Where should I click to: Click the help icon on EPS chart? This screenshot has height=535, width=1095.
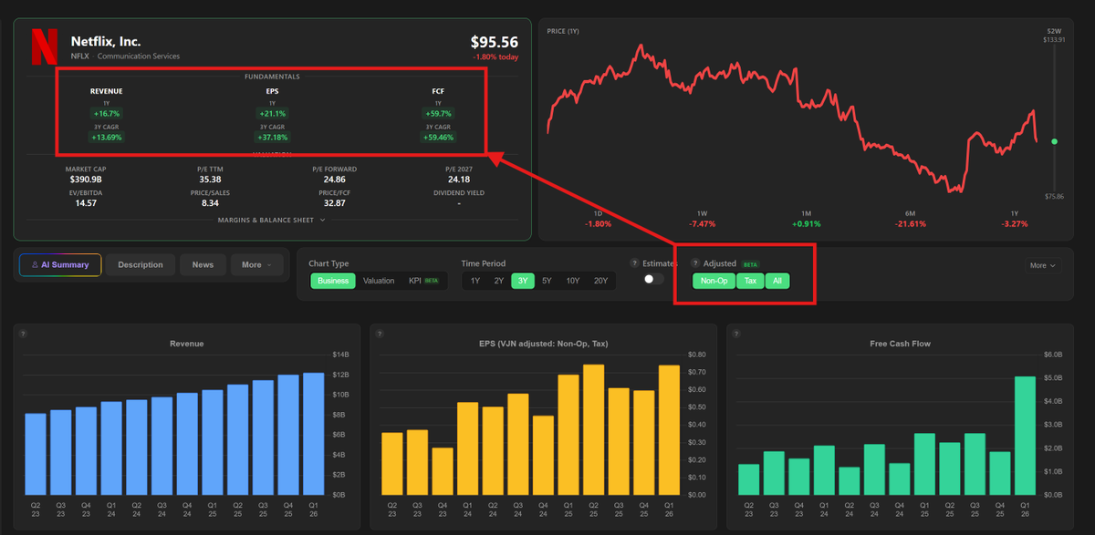pos(379,334)
